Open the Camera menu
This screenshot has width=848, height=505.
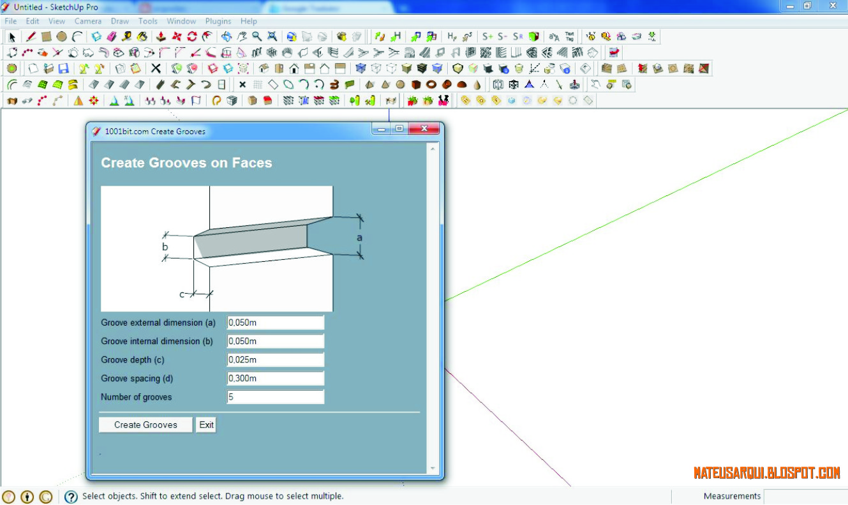(88, 21)
